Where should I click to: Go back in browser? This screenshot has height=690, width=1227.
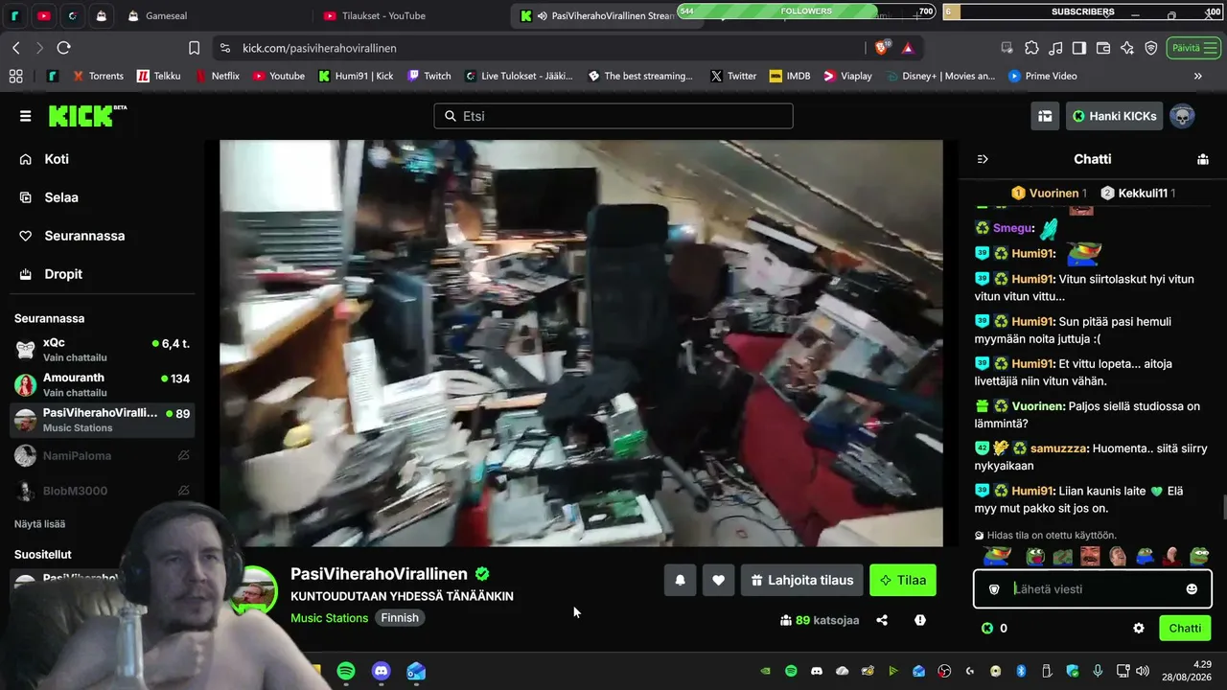click(x=16, y=48)
